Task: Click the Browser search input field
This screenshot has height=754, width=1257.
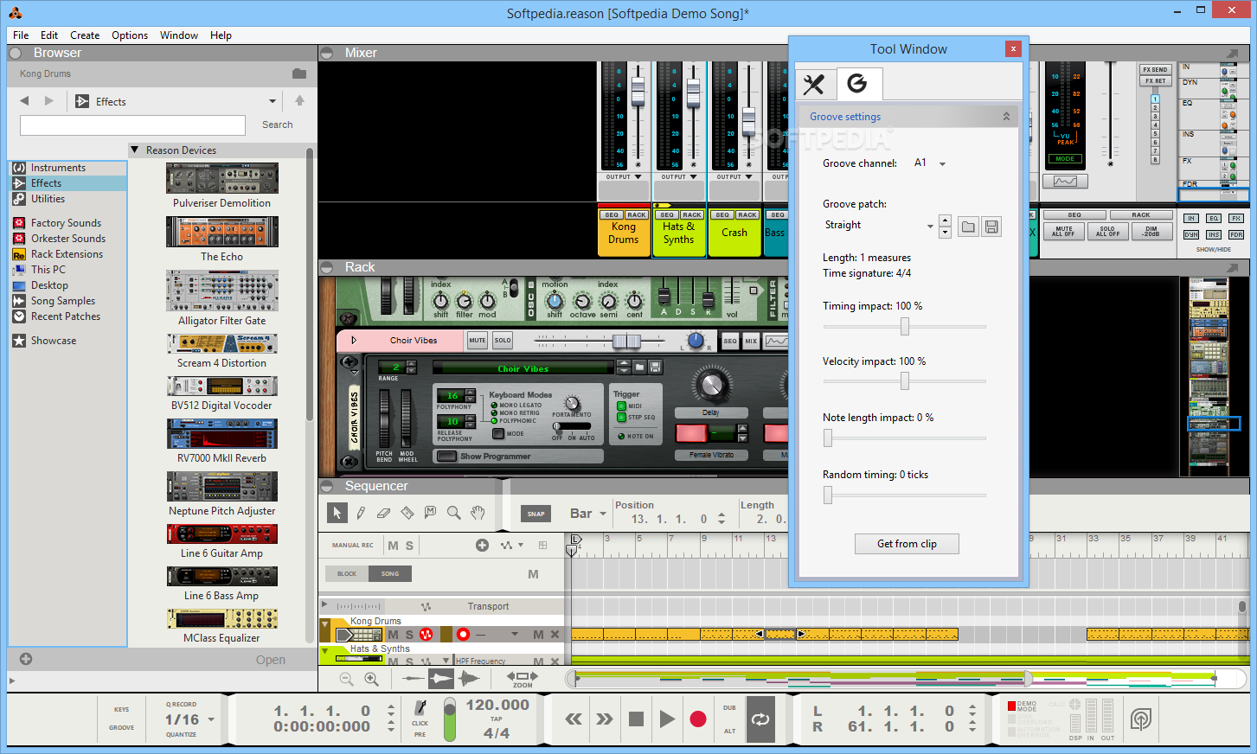Action: click(132, 125)
